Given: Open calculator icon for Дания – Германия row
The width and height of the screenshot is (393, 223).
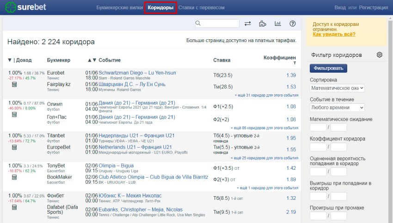Looking at the screenshot, I should pyautogui.click(x=14, y=115).
